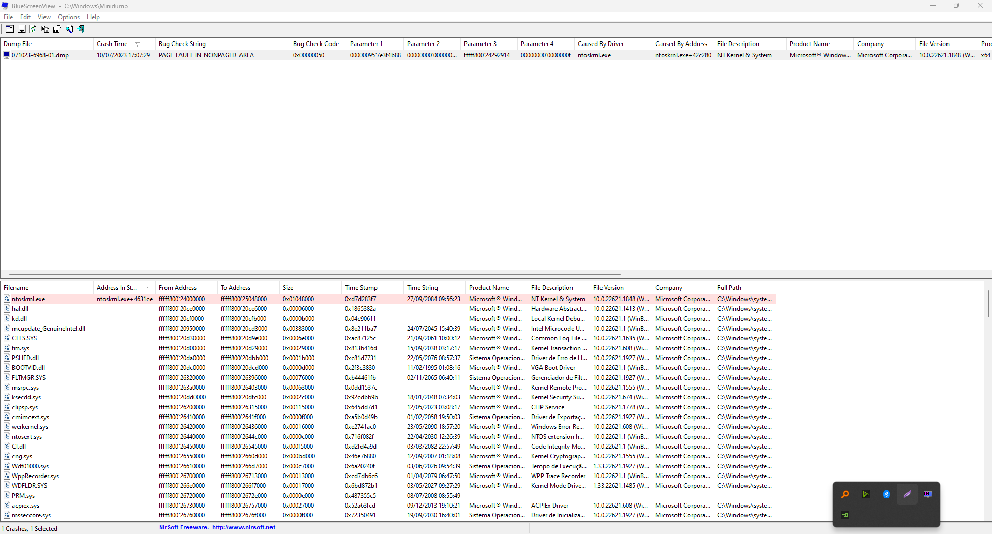Select the msseccore.sys driver row
The height and width of the screenshot is (534, 992).
pos(388,515)
